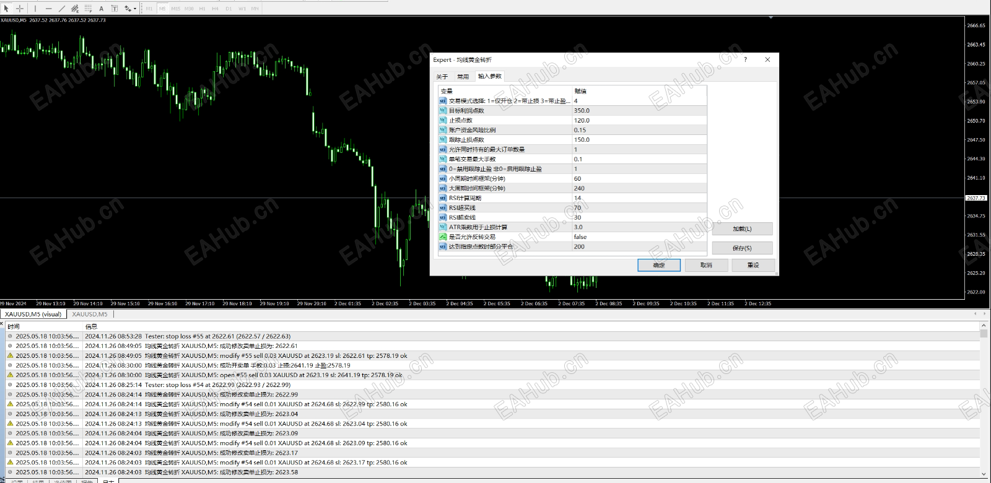991x483 pixels.
Task: Click the 变量 column header
Action: point(505,91)
